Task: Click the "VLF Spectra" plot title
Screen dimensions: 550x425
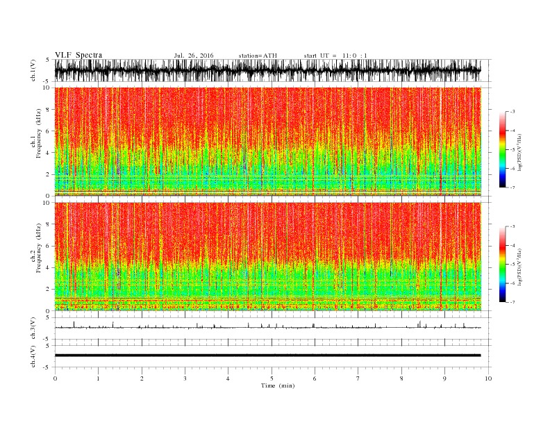Action: click(78, 55)
